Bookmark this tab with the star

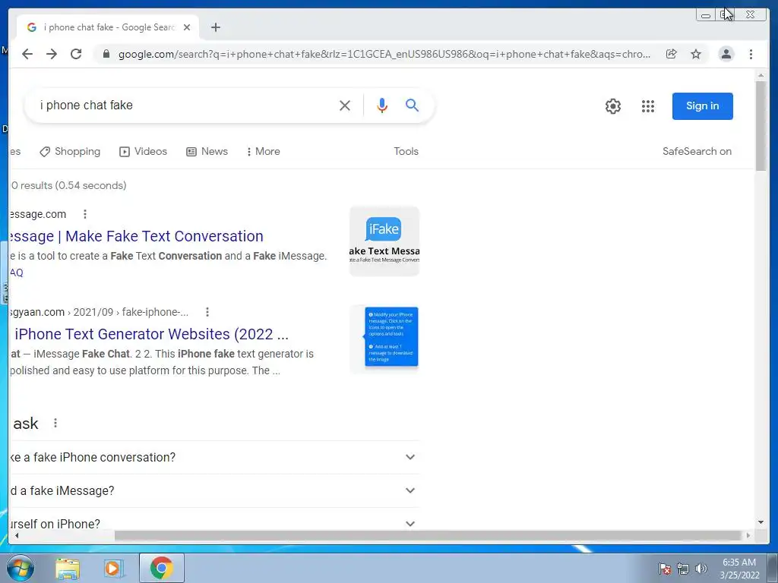click(696, 54)
